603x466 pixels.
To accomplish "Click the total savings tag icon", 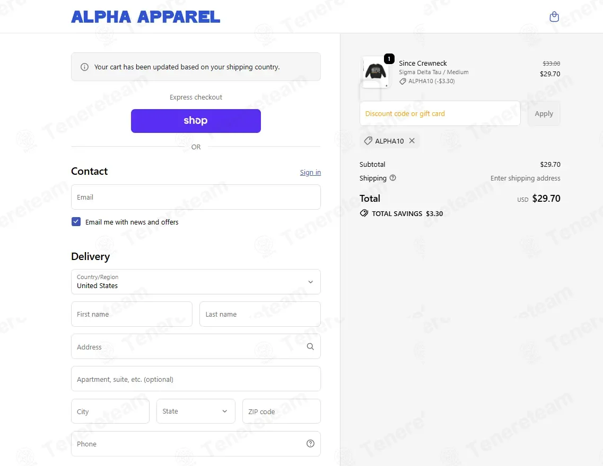I will (364, 213).
